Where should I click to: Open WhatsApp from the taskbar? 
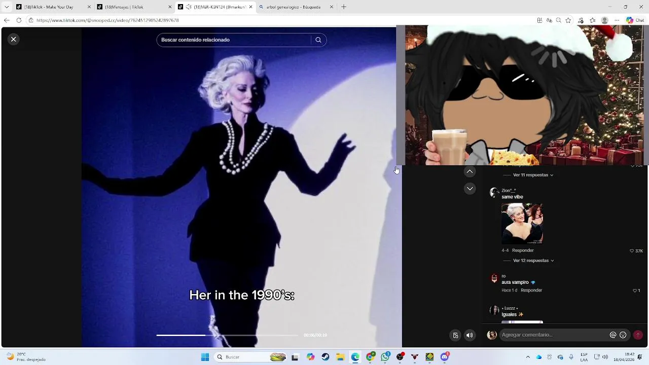(385, 357)
